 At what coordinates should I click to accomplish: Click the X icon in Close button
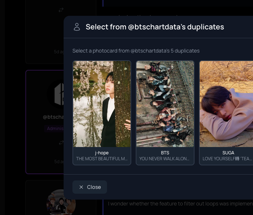tap(81, 187)
